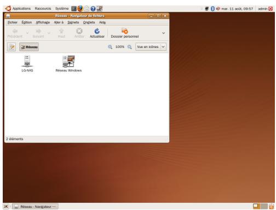Open the Aide menu
This screenshot has width=276, height=210.
click(102, 22)
